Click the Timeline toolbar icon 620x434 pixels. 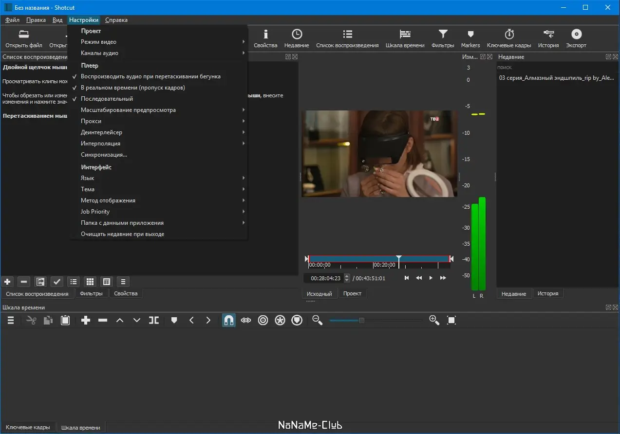(x=405, y=38)
